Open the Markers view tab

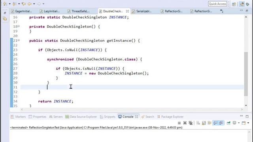(x=18, y=117)
